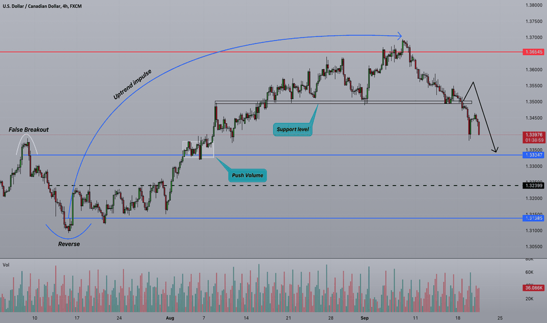Click the Reverse annotation text
The image size is (547, 323).
pos(69,244)
